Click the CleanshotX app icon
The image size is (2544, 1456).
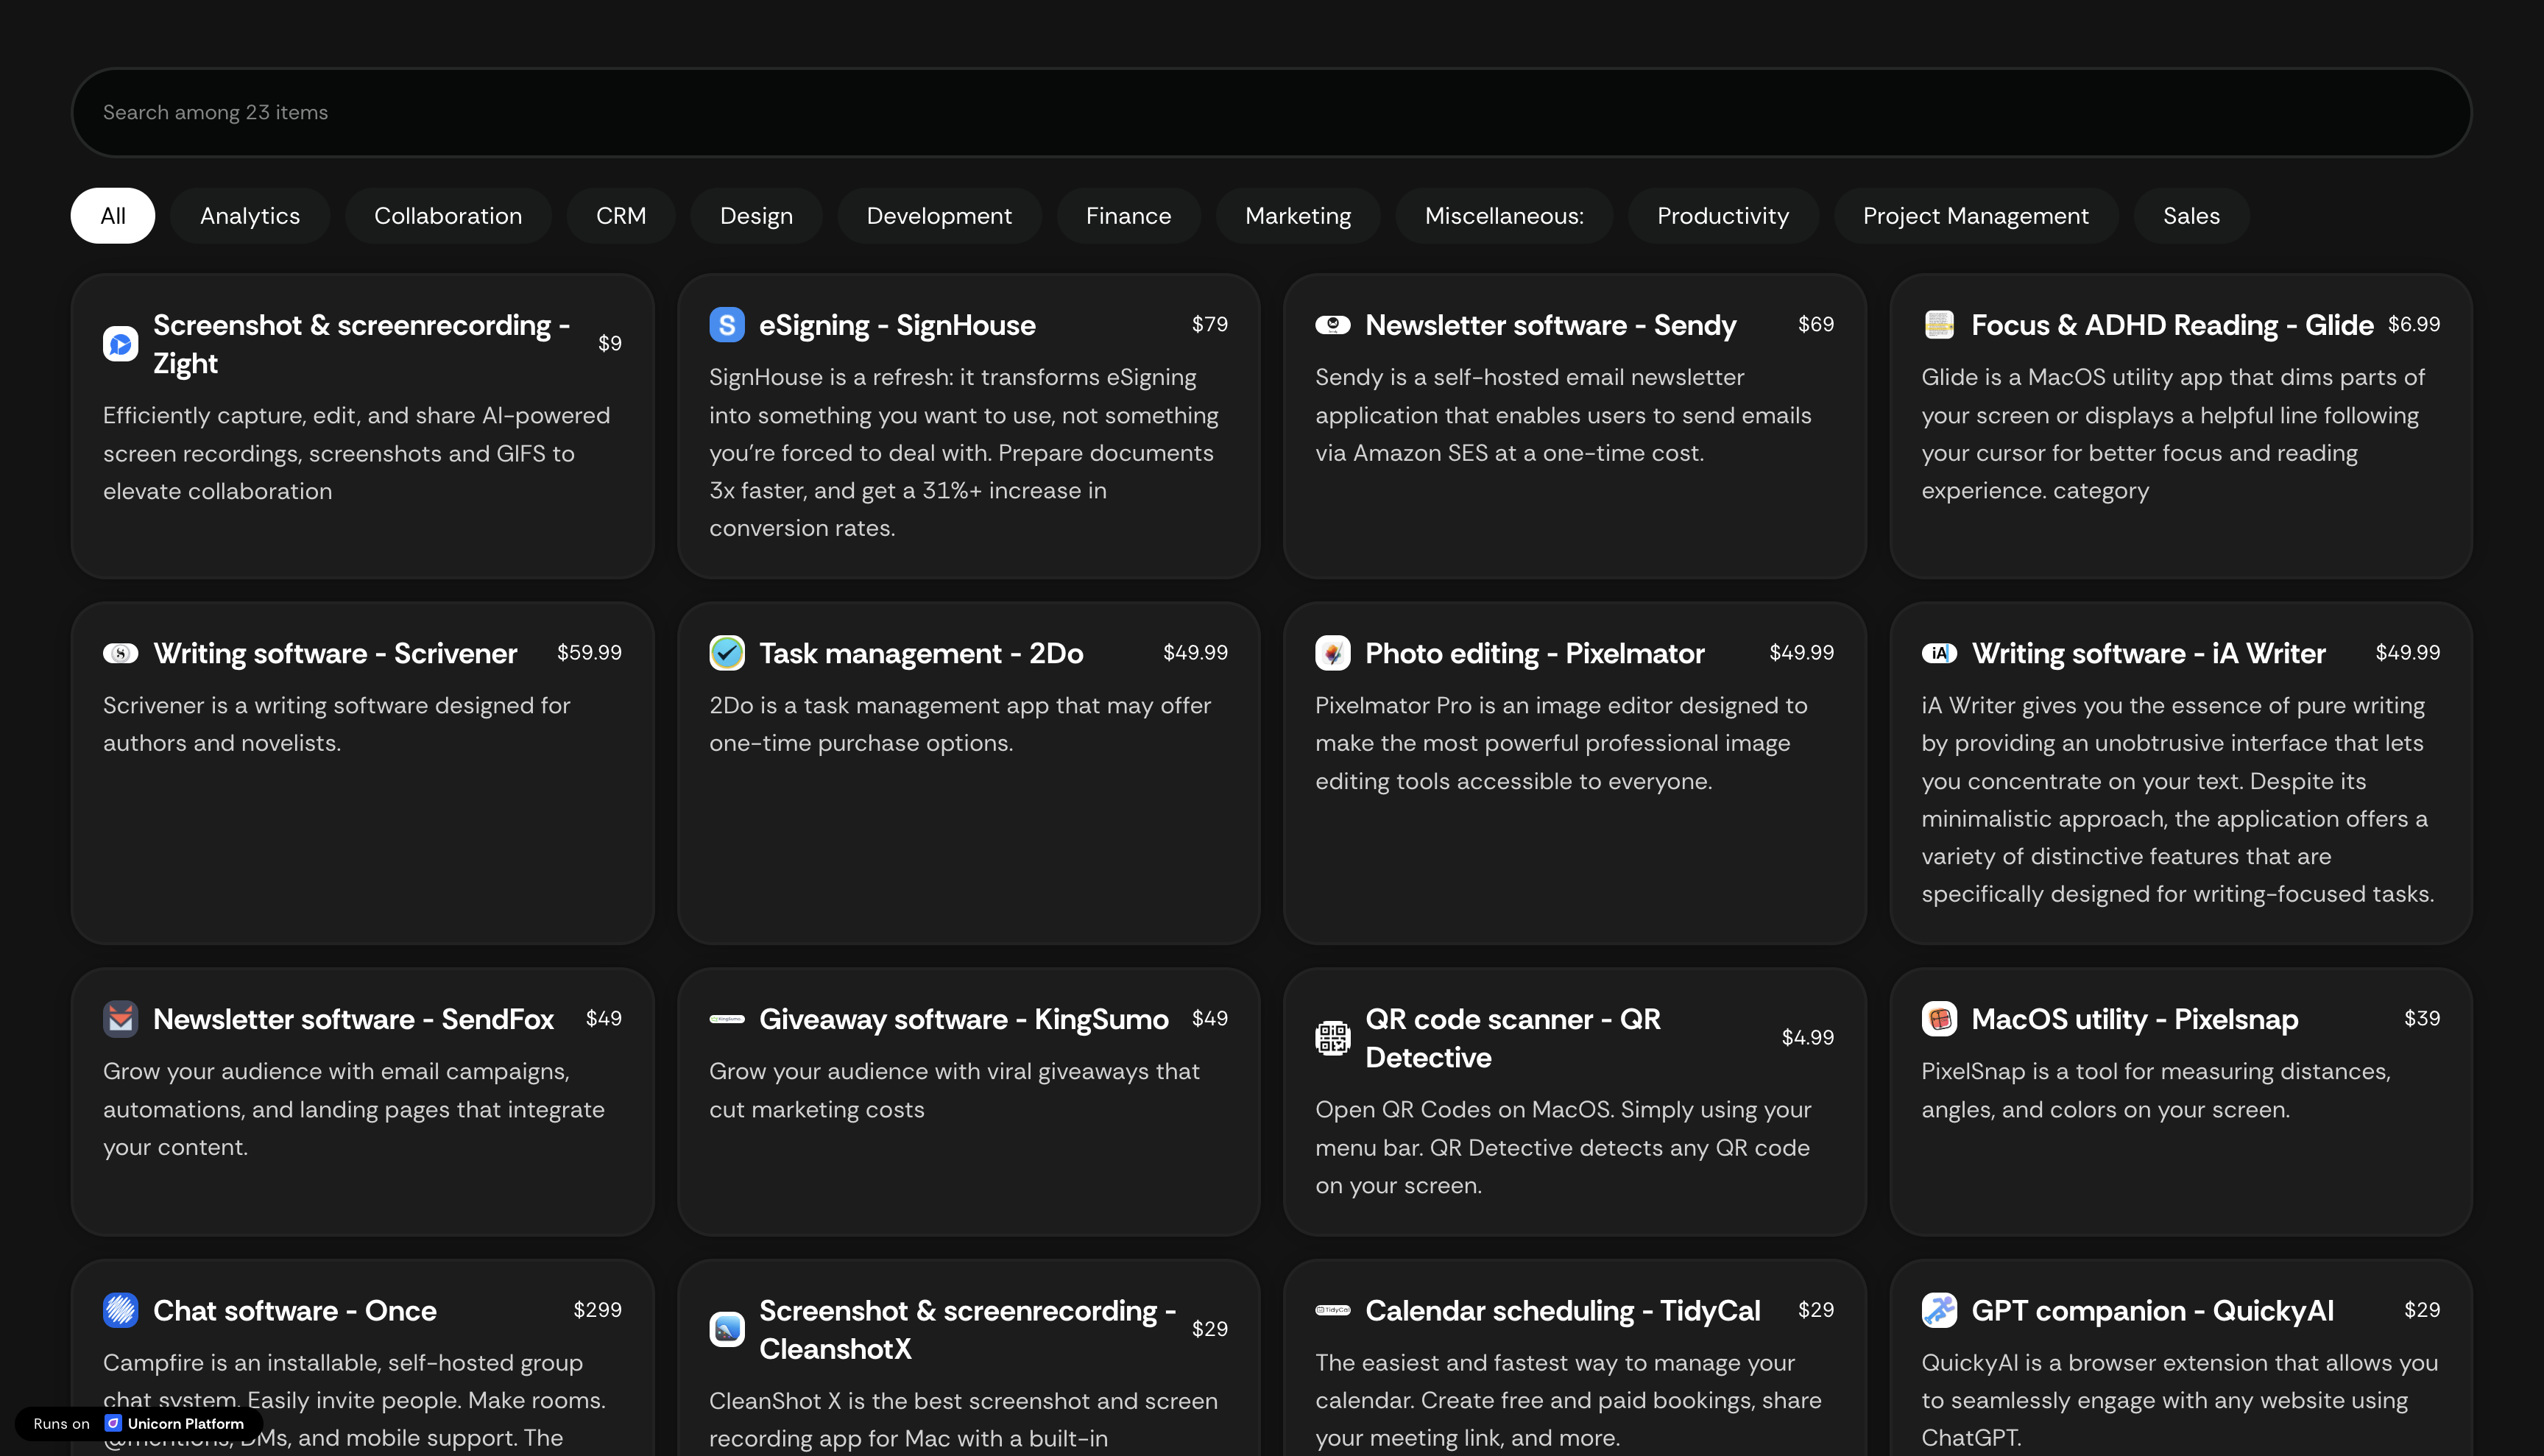pos(727,1329)
